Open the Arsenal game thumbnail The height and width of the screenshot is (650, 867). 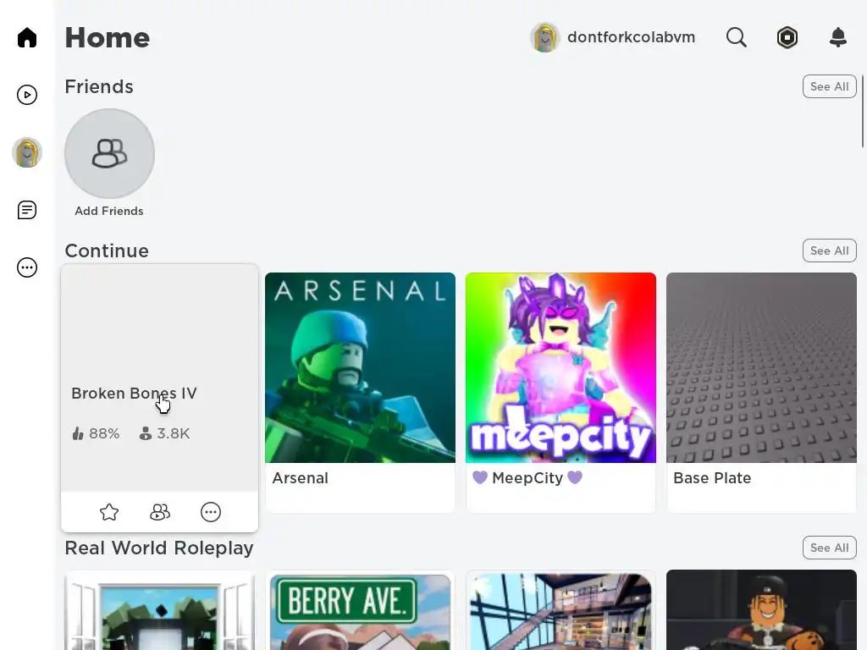pyautogui.click(x=360, y=367)
